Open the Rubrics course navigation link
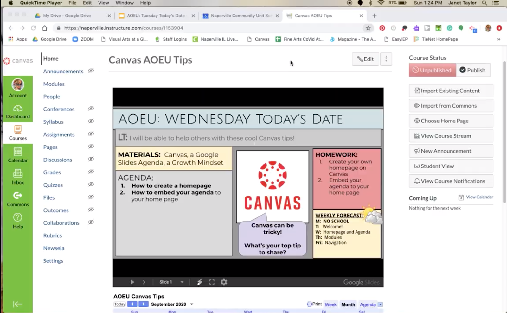 pos(53,235)
